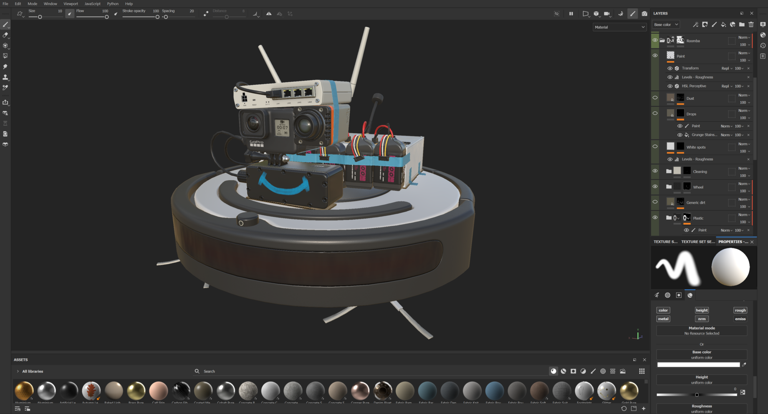Toggle visibility of the Generic dirt layer
The width and height of the screenshot is (768, 414).
(655, 202)
